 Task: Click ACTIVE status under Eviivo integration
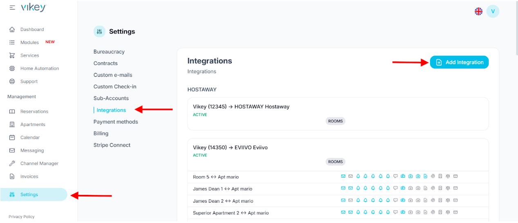point(200,155)
